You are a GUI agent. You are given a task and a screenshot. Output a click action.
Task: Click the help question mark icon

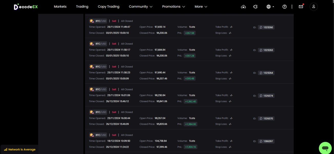point(284,7)
